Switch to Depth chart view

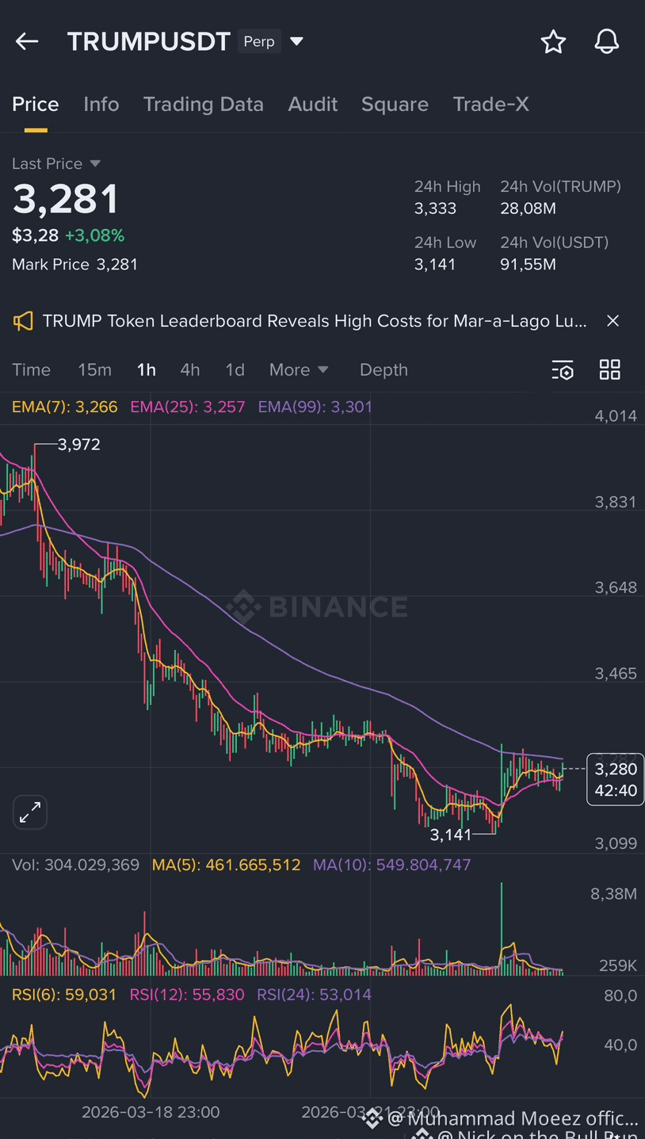coord(384,370)
